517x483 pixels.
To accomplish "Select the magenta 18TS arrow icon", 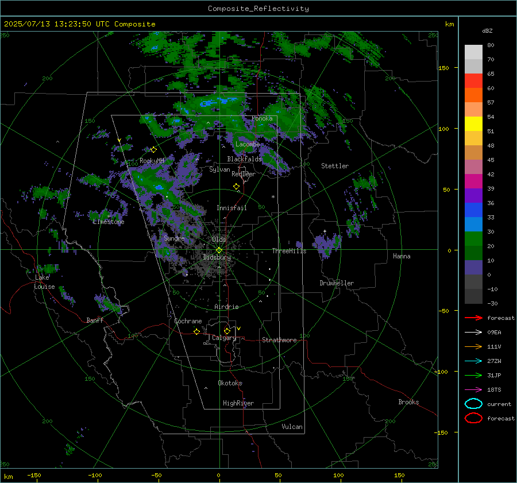I will (473, 390).
